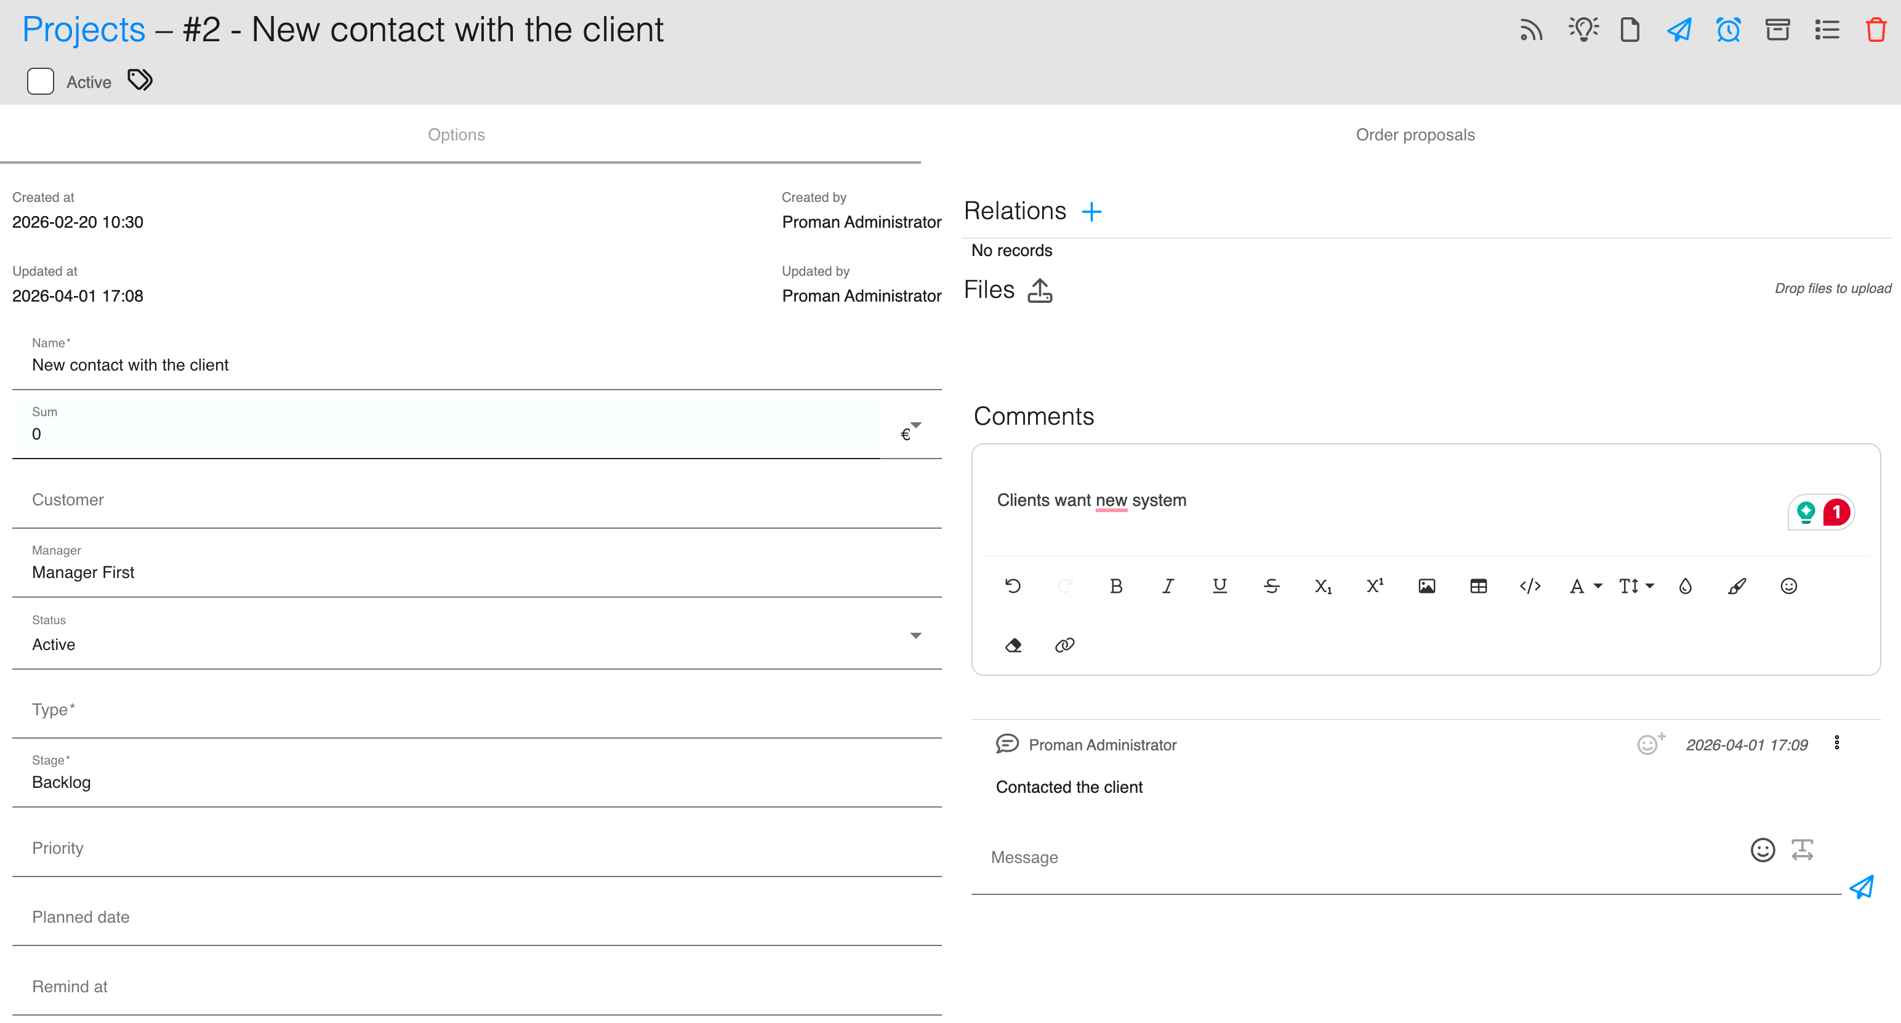Insert image via editor toolbar icon
Viewport: 1901px width, 1023px height.
click(x=1426, y=586)
